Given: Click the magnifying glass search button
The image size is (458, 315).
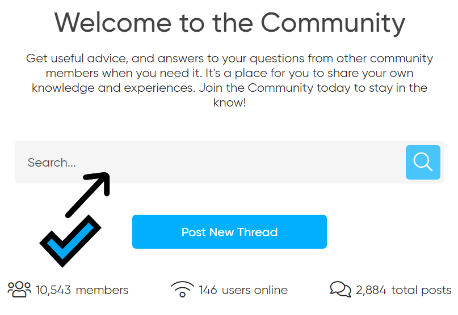Looking at the screenshot, I should (x=423, y=162).
